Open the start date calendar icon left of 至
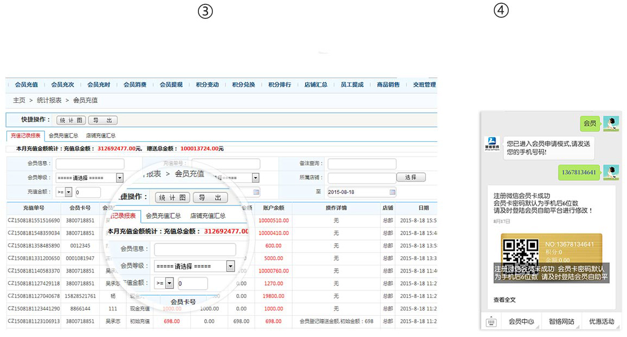The image size is (627, 337). [256, 192]
